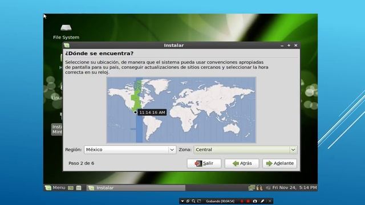Open the file manager launcher on the panel
Image resolution: width=365 pixels, height=205 pixels.
[x=79, y=188]
